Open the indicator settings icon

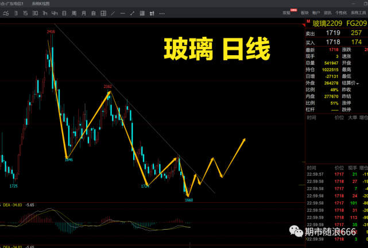click(x=152, y=13)
